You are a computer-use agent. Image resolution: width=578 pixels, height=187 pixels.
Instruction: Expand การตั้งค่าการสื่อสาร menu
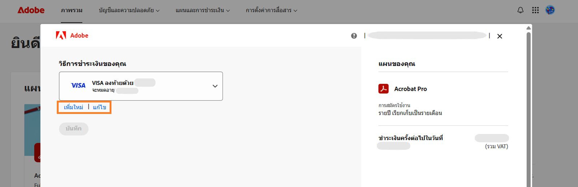(x=271, y=10)
